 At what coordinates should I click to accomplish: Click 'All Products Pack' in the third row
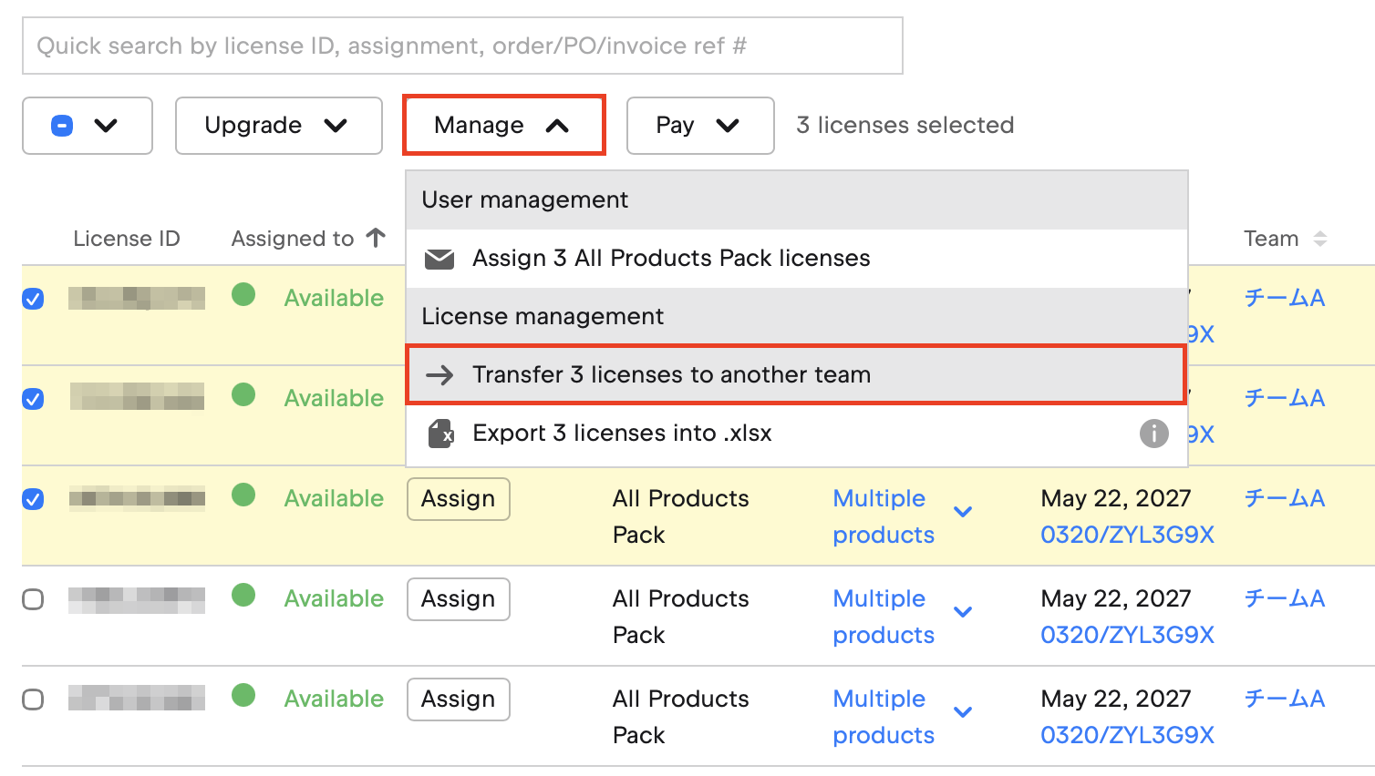681,516
